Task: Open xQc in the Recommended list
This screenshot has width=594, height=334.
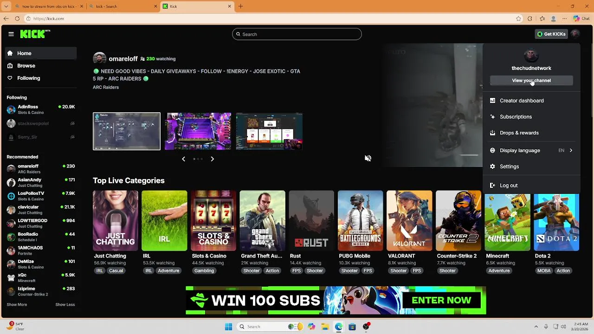Action: [x=41, y=277]
